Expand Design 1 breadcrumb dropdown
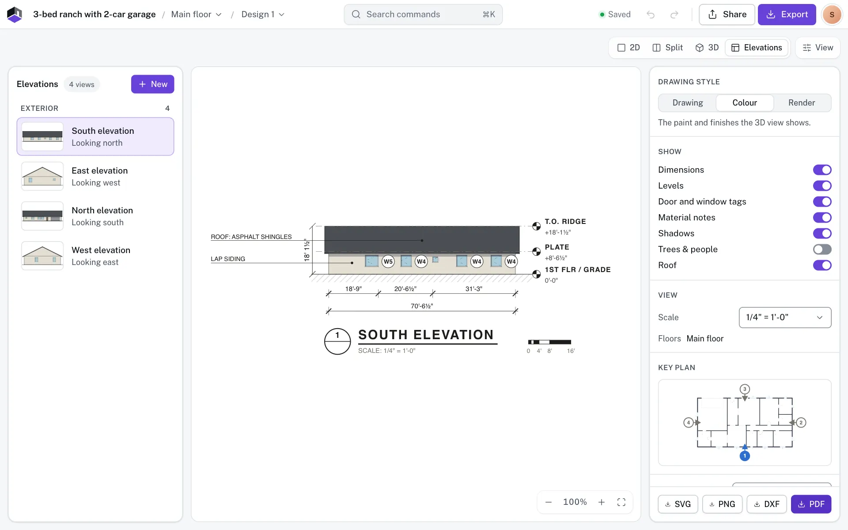 [x=263, y=15]
